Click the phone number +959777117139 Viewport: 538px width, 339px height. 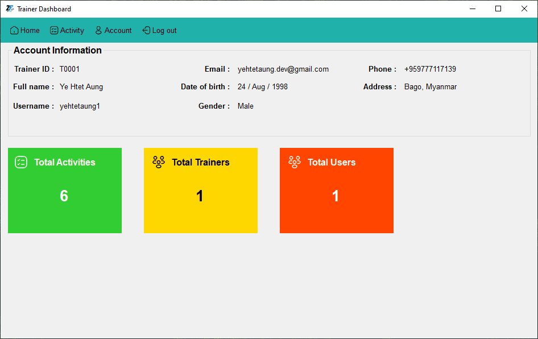(x=430, y=69)
